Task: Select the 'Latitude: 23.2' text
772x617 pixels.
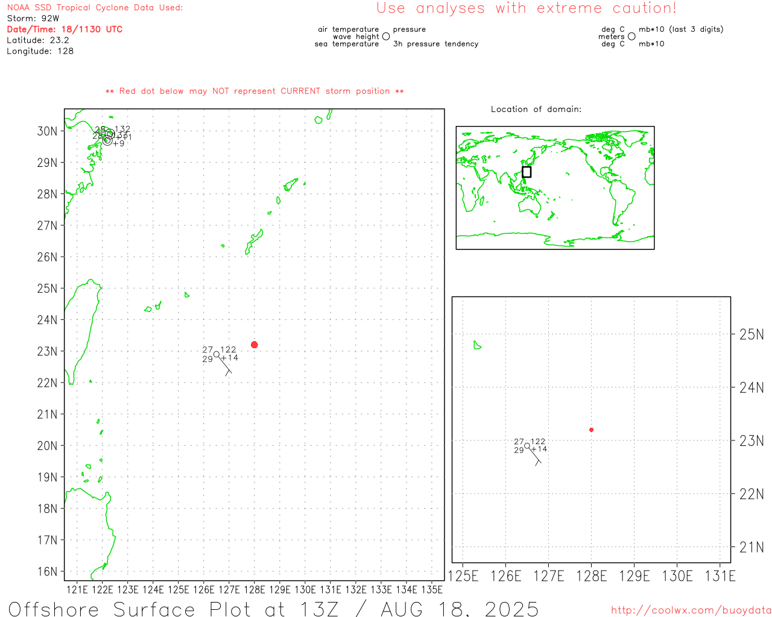Action: (38, 40)
